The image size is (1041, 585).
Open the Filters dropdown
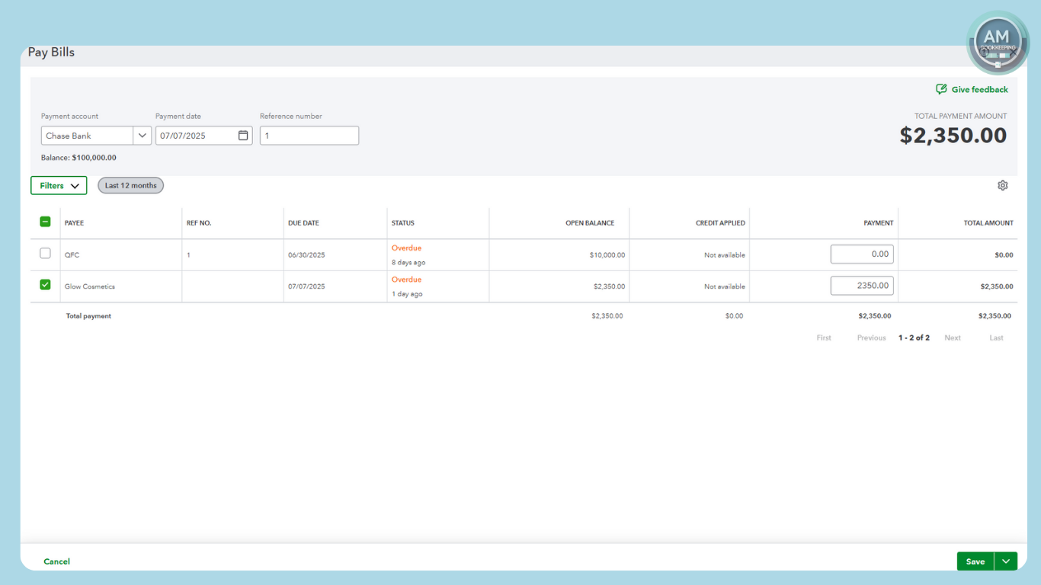(59, 185)
